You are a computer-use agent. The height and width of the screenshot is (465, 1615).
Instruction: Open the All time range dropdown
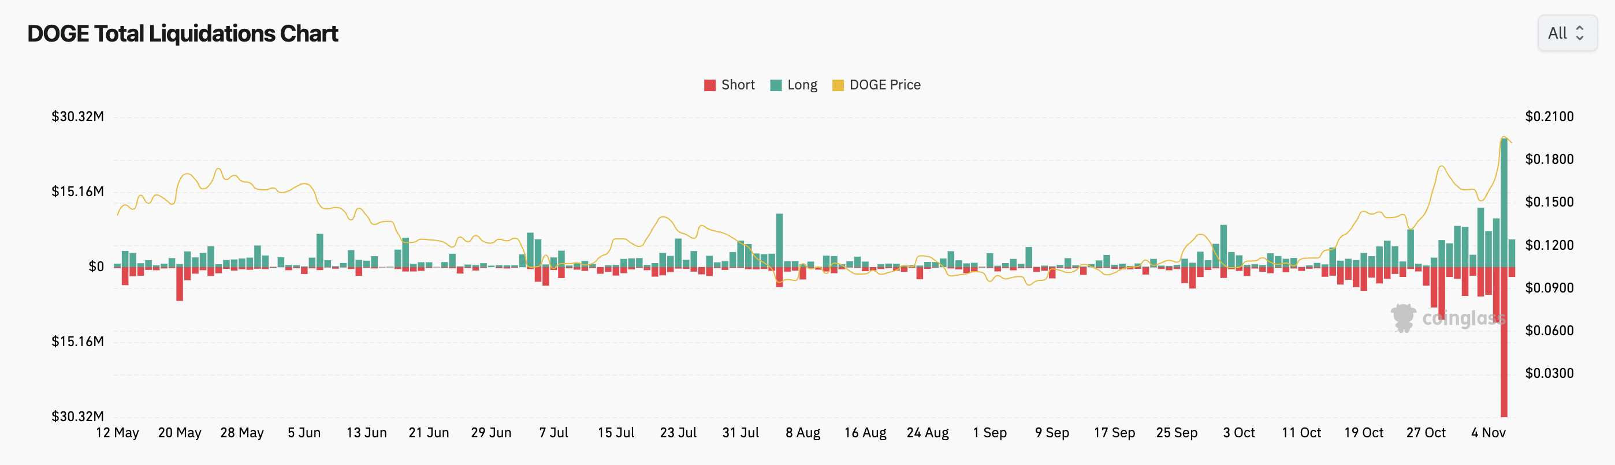click(1566, 33)
